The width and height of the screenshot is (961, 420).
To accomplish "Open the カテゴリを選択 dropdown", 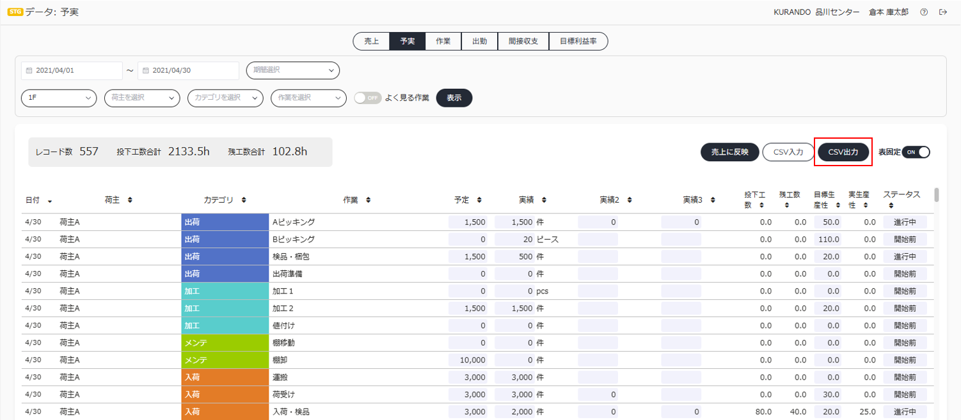I will 225,98.
